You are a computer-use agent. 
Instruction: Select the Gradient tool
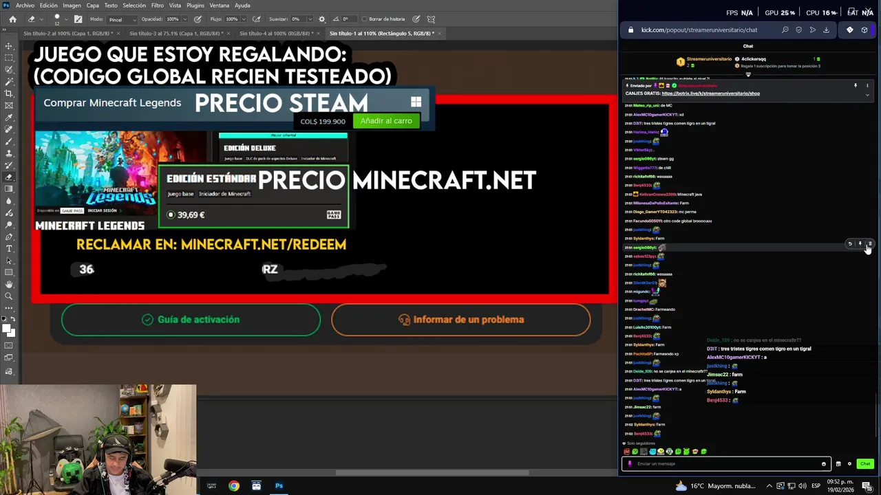(9, 189)
